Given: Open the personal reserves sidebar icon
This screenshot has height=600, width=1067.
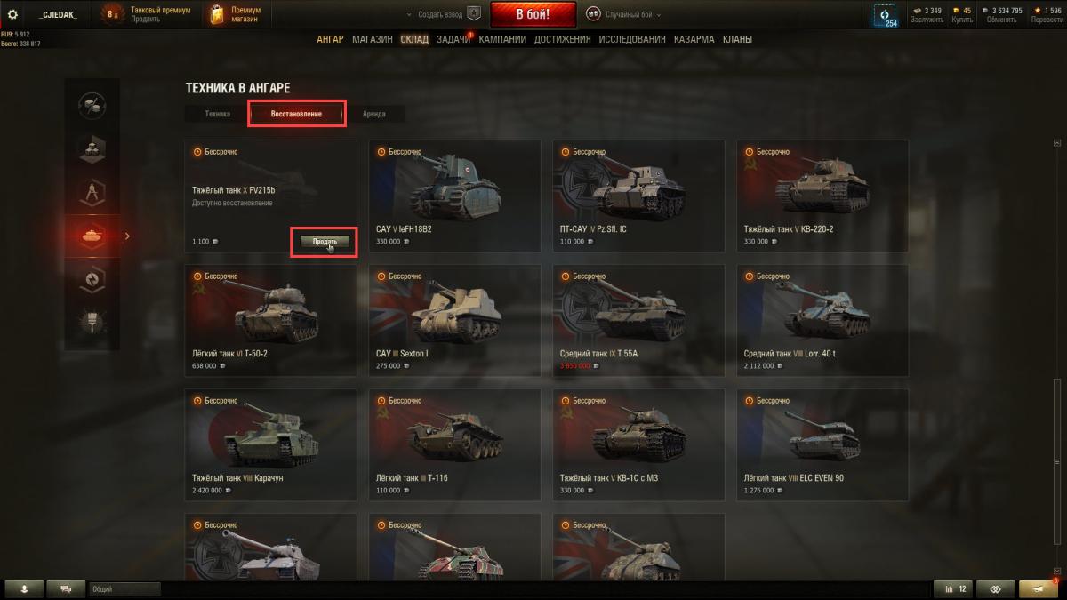Looking at the screenshot, I should point(92,278).
